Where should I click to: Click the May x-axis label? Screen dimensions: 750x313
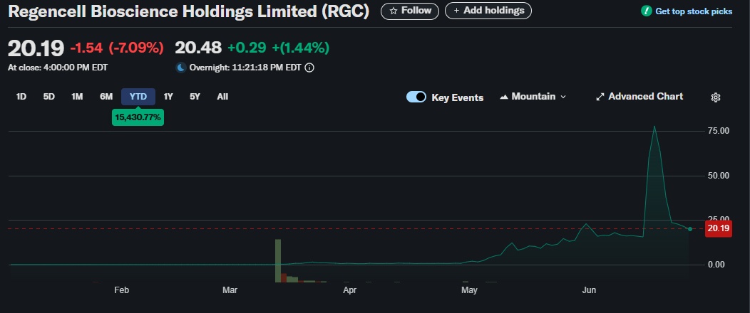pyautogui.click(x=469, y=290)
